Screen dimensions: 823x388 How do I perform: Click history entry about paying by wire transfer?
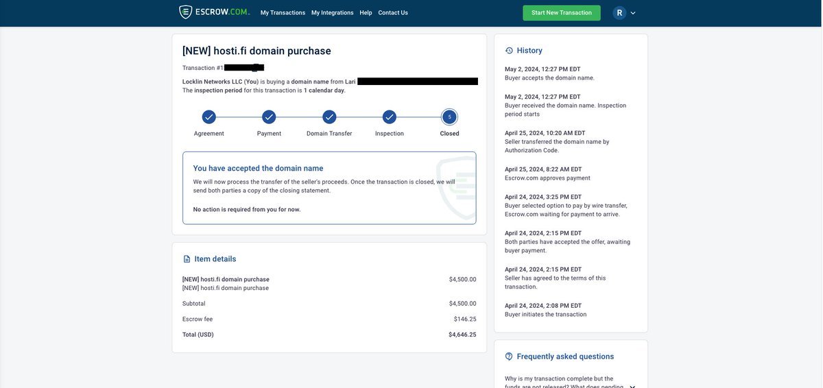566,210
